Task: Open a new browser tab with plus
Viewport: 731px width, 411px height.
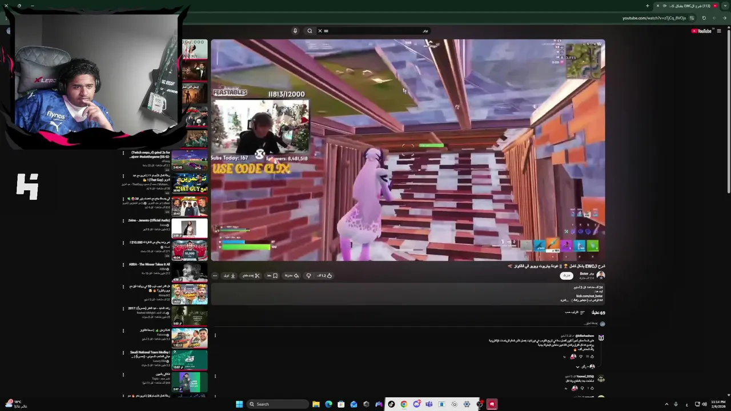Action: [x=648, y=6]
